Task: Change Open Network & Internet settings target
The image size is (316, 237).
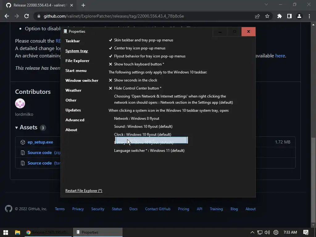Action: tap(173, 99)
